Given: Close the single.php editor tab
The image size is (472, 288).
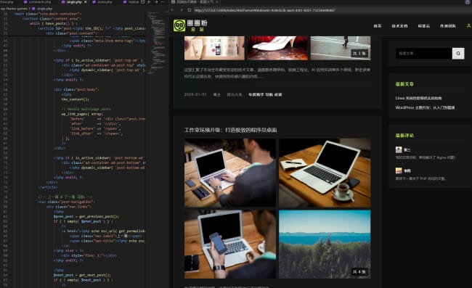Looking at the screenshot, I should coord(85,1).
